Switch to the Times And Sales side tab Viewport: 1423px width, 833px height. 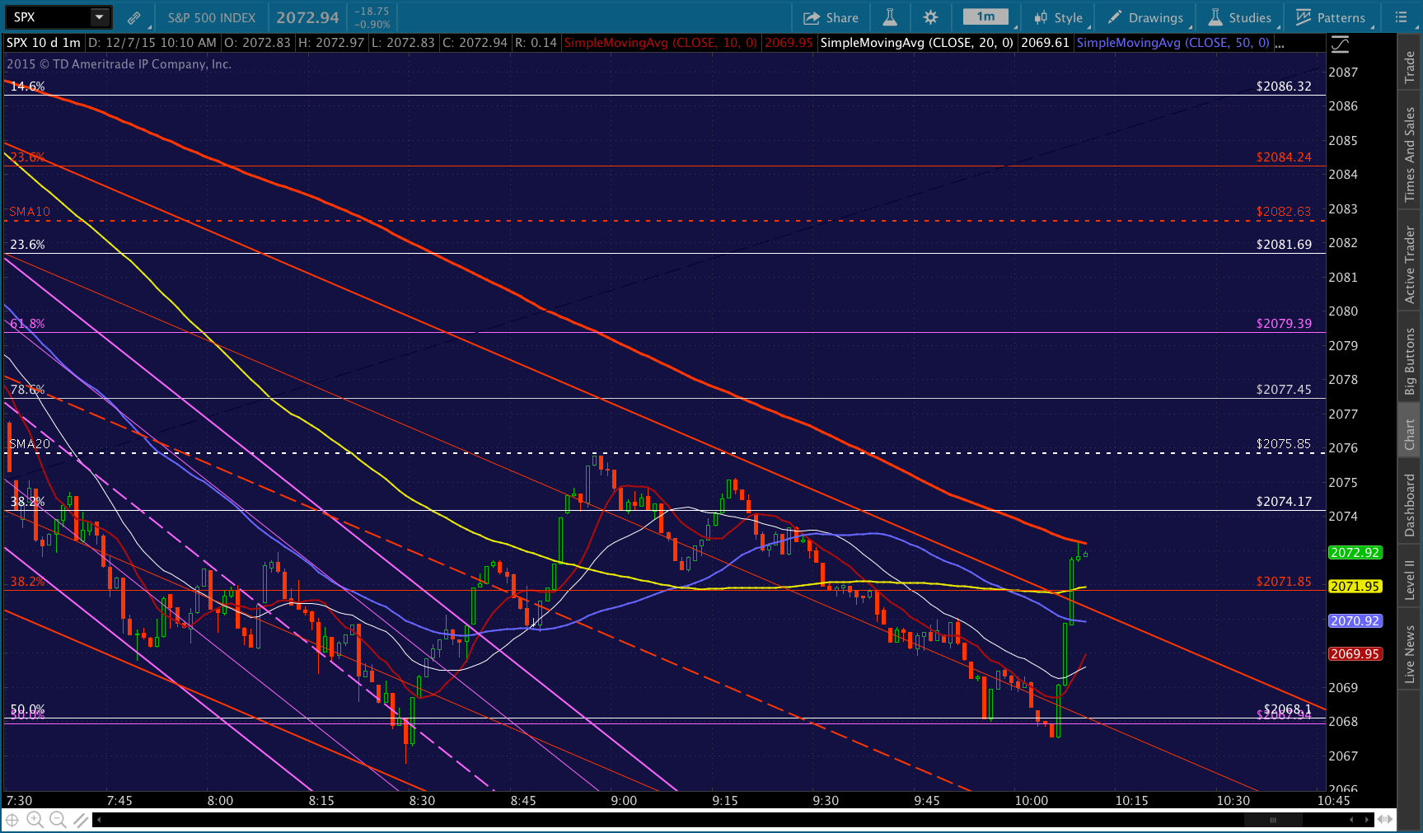point(1410,154)
